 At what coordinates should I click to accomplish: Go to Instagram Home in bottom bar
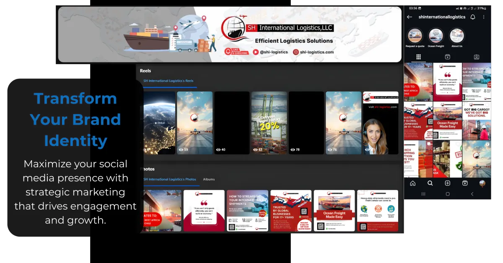(x=413, y=183)
